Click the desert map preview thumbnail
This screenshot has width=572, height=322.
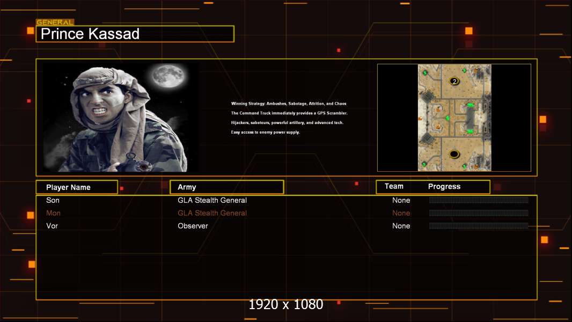click(x=454, y=118)
